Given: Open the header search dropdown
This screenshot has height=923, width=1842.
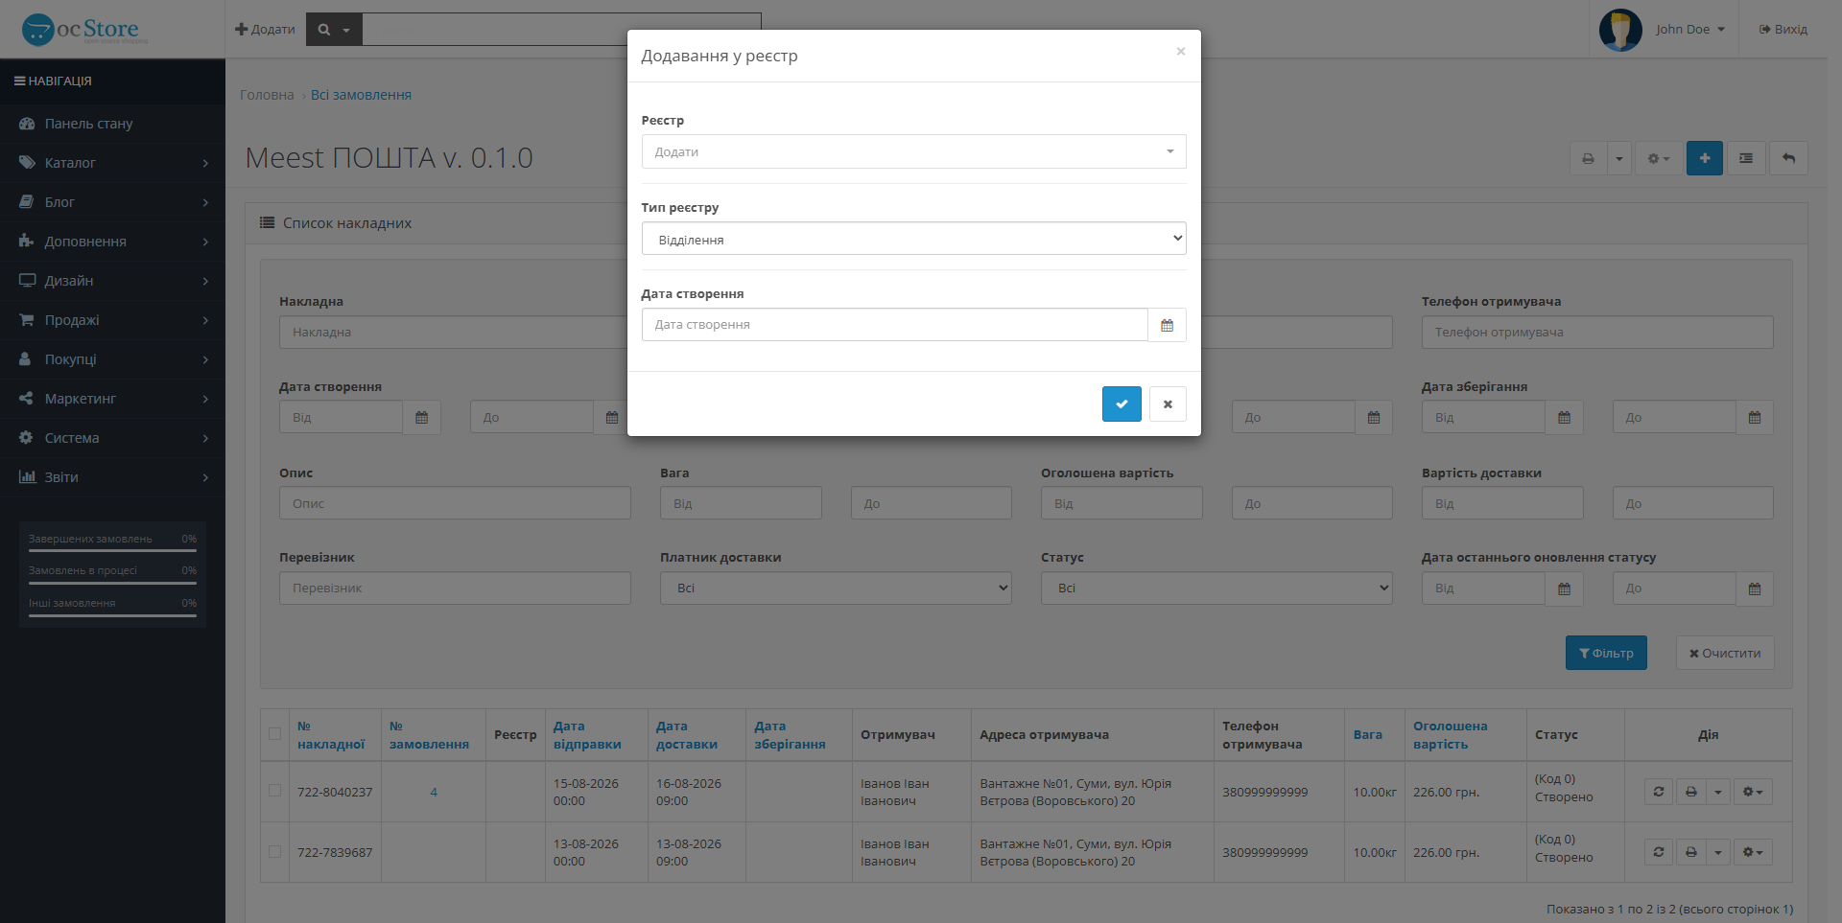Looking at the screenshot, I should (x=334, y=29).
